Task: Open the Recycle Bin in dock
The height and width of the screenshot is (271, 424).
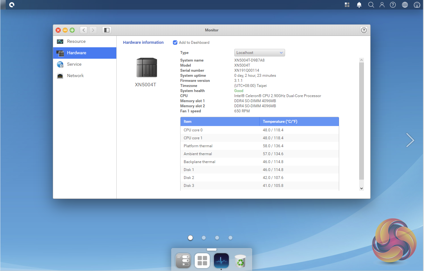Action: coord(240,261)
